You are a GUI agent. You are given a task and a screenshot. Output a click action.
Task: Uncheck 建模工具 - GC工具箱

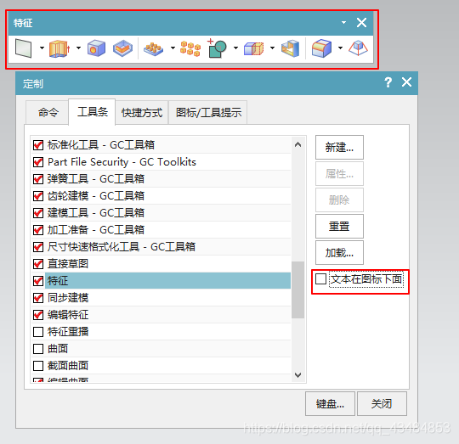[38, 213]
